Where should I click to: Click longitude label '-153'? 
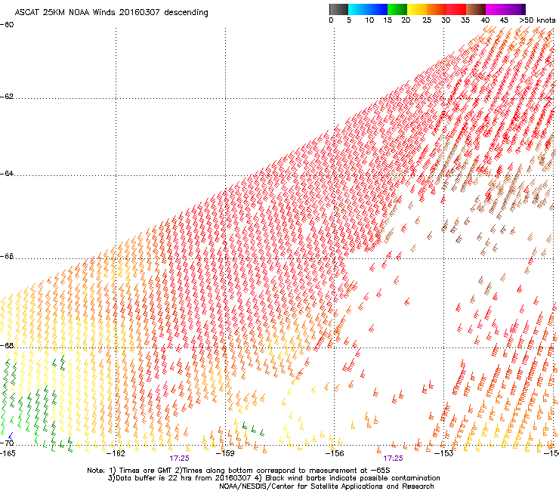pos(444,453)
